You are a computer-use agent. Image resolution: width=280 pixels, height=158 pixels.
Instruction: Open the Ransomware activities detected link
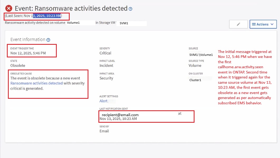(36, 83)
